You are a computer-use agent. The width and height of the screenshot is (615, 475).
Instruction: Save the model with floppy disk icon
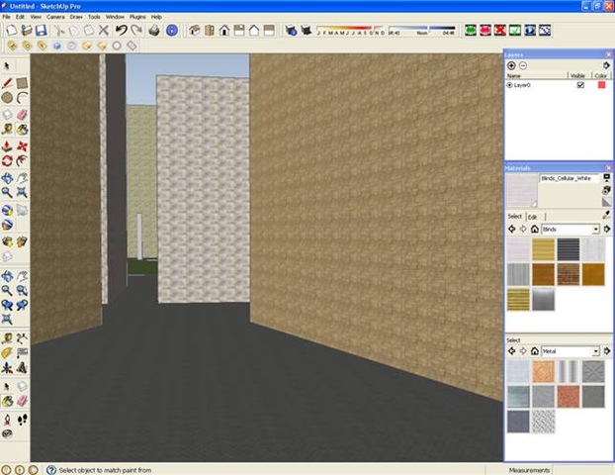pos(42,31)
